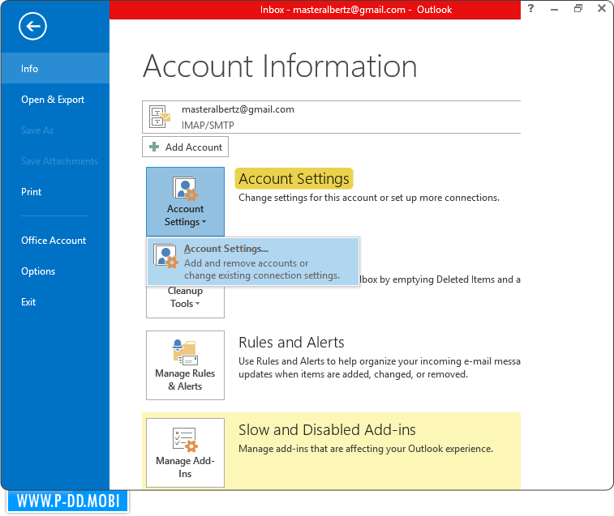This screenshot has height=516, width=614.
Task: Click the green plus Add Account icon
Action: coord(154,147)
